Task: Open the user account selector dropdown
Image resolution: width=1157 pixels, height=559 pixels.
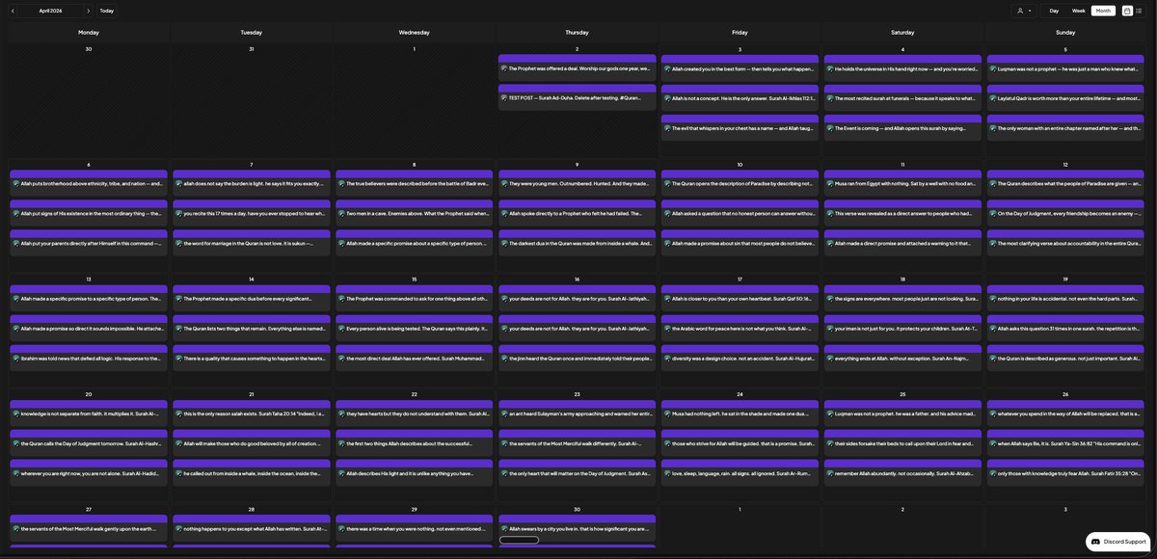Action: click(1024, 11)
